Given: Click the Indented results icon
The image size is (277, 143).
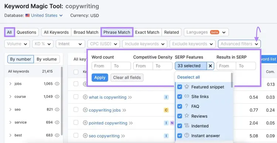Looking at the screenshot, I should click(x=187, y=126).
